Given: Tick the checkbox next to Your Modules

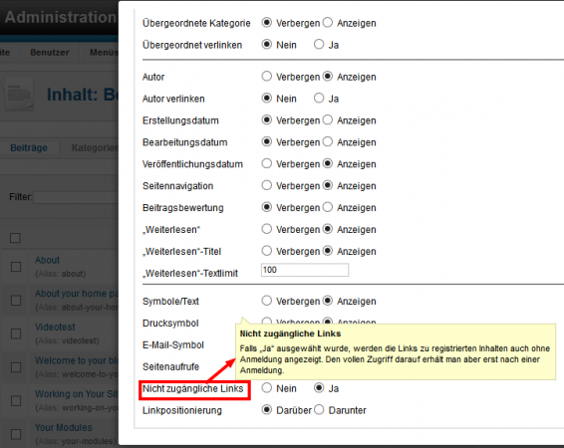Looking at the screenshot, I should (16, 434).
